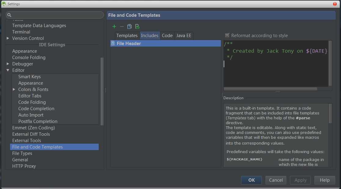Screen dimensions: 341x189
Task: Click the Copy Template icon
Action: pos(129,26)
